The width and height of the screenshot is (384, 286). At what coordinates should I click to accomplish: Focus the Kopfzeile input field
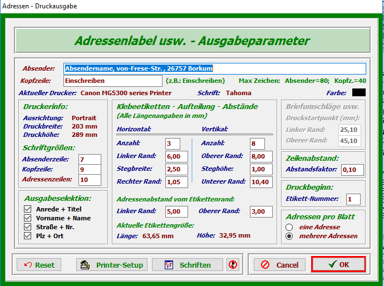[114, 81]
